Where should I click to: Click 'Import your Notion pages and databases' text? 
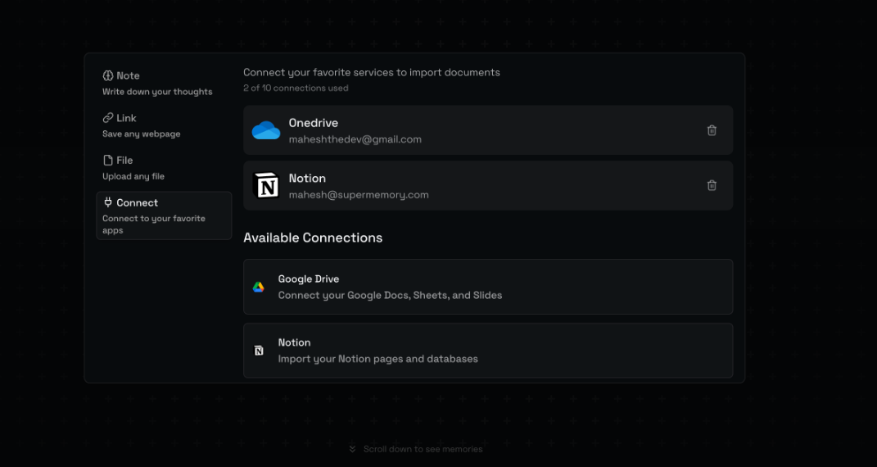click(x=378, y=359)
